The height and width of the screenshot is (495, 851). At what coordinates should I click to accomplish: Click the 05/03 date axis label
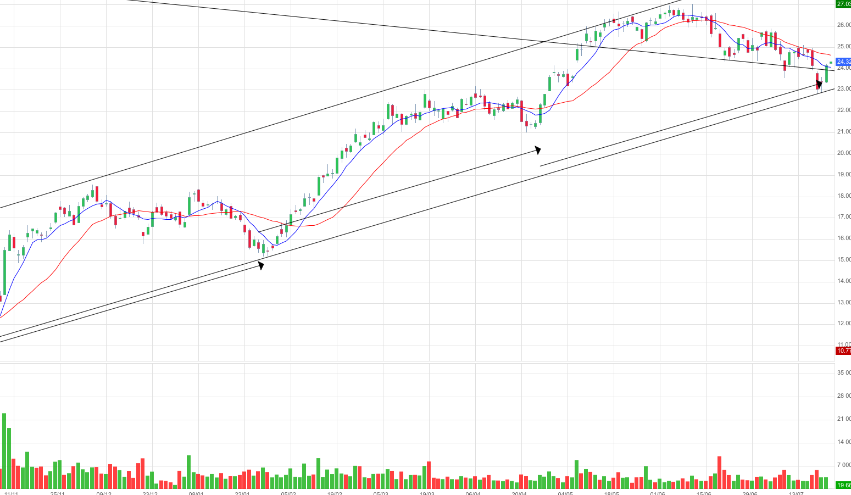click(381, 493)
